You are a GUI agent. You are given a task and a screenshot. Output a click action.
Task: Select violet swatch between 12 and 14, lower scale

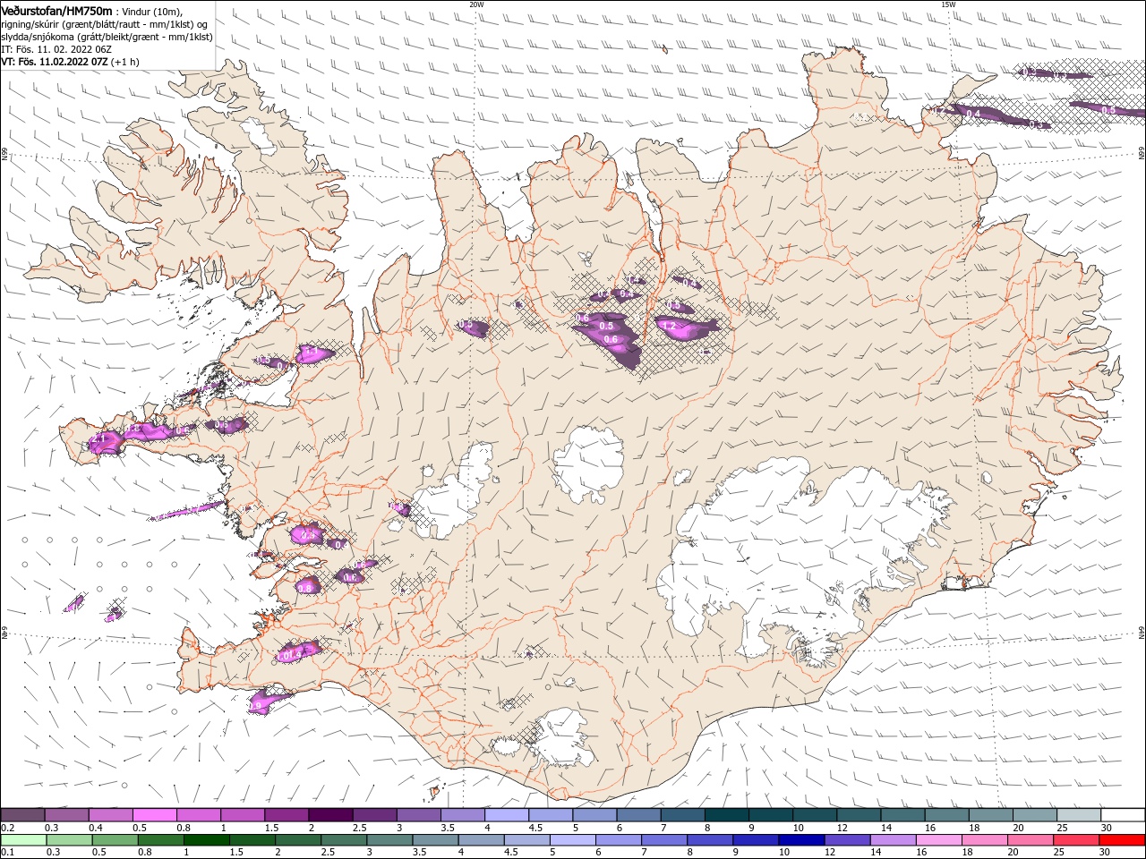click(846, 840)
